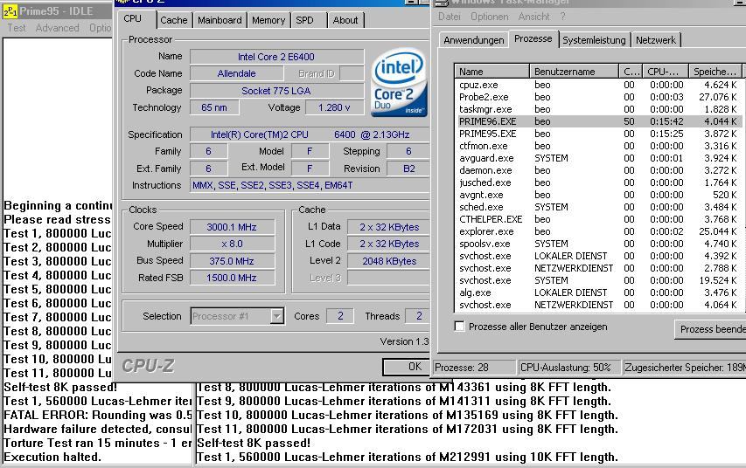
Task: Select the Probe2.exe process row
Action: pos(598,97)
